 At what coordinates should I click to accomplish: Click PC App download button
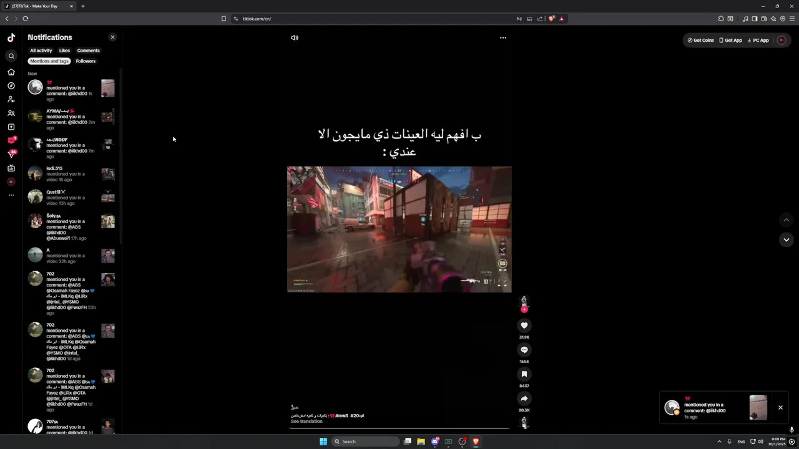[x=758, y=40]
